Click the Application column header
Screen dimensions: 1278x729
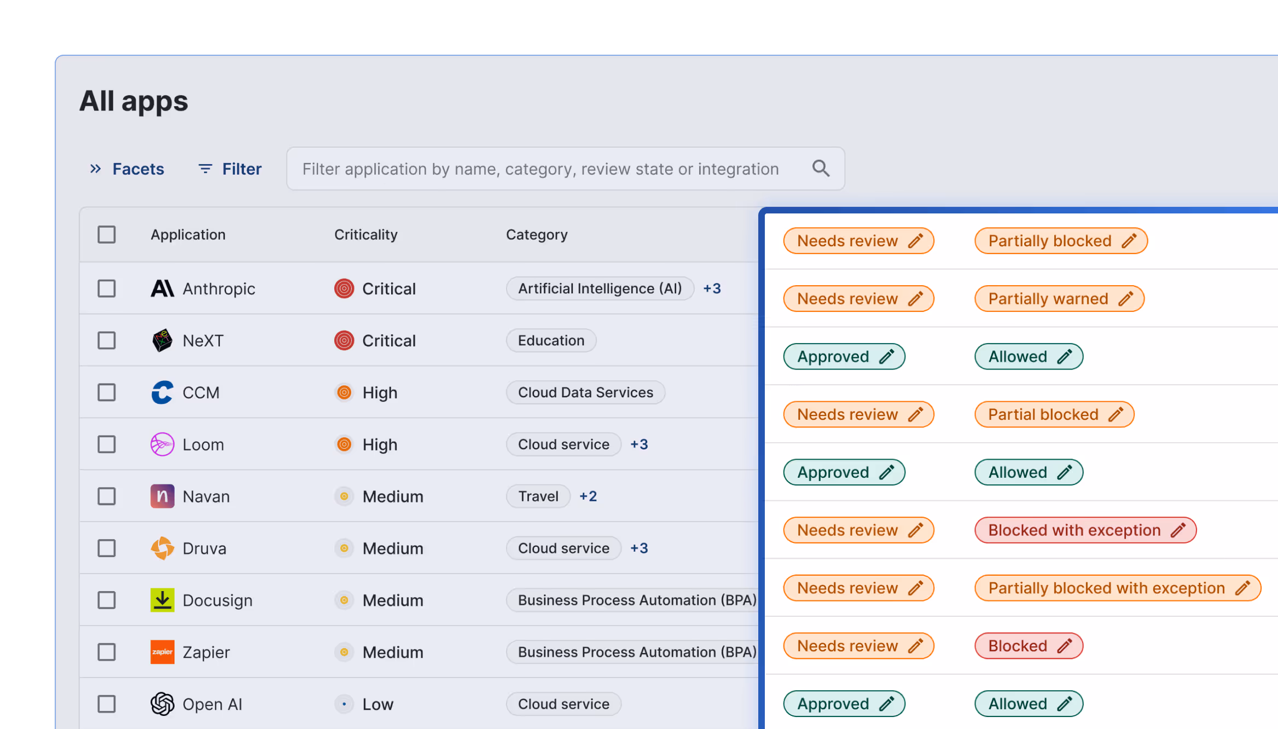click(188, 234)
